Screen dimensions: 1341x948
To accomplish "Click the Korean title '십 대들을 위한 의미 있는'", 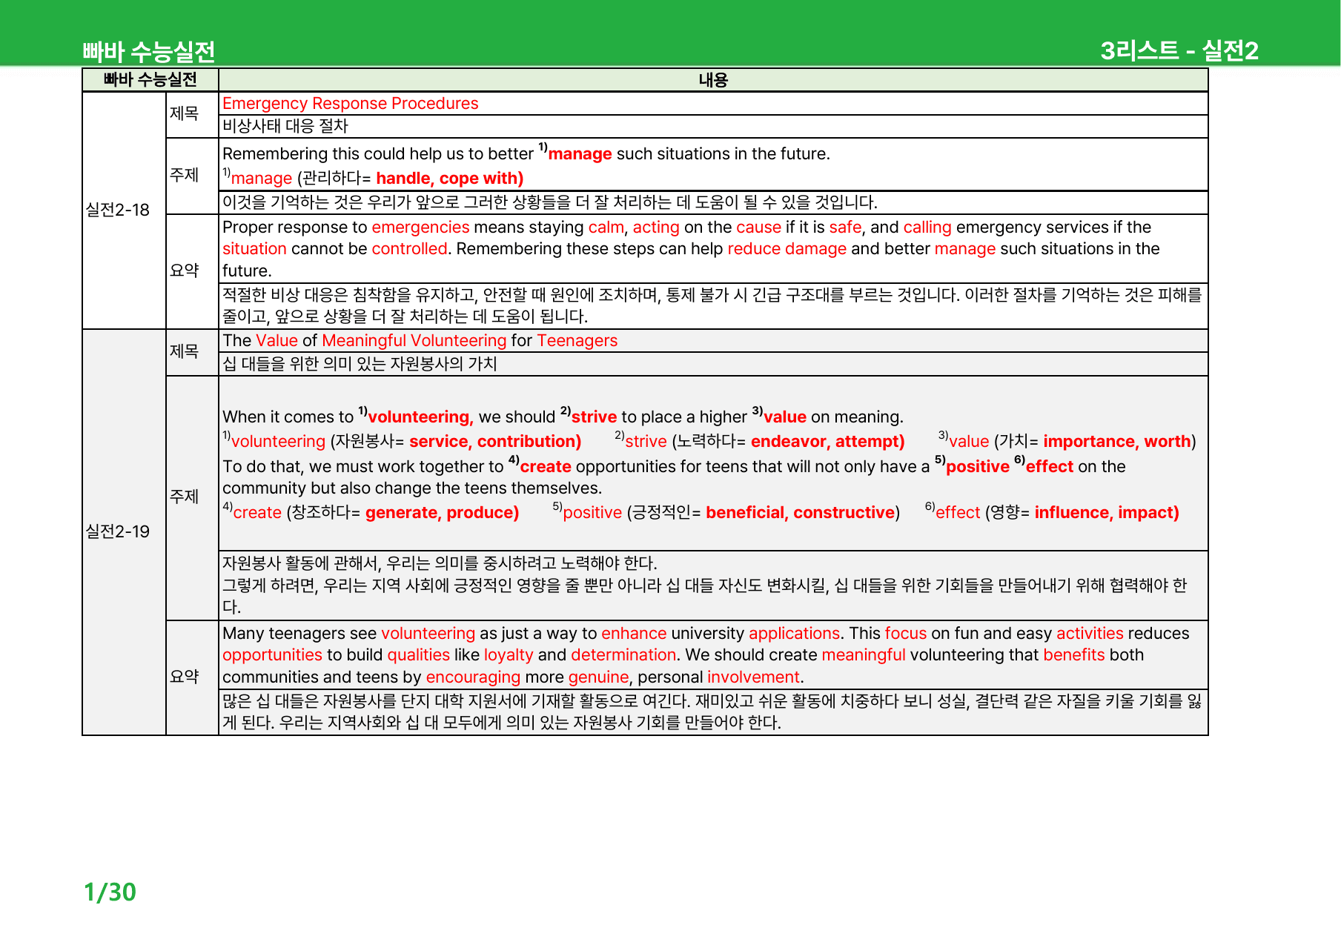I will [360, 364].
